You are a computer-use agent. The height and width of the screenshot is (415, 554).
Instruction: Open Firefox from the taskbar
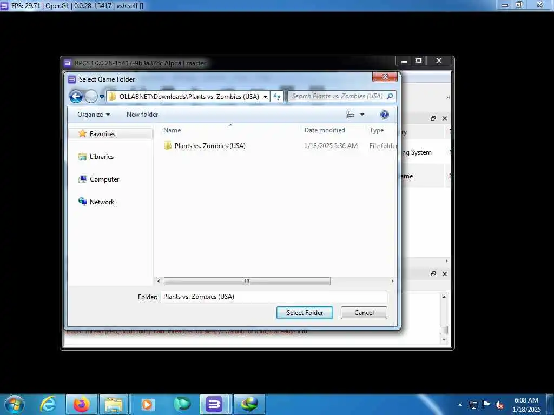pyautogui.click(x=82, y=404)
